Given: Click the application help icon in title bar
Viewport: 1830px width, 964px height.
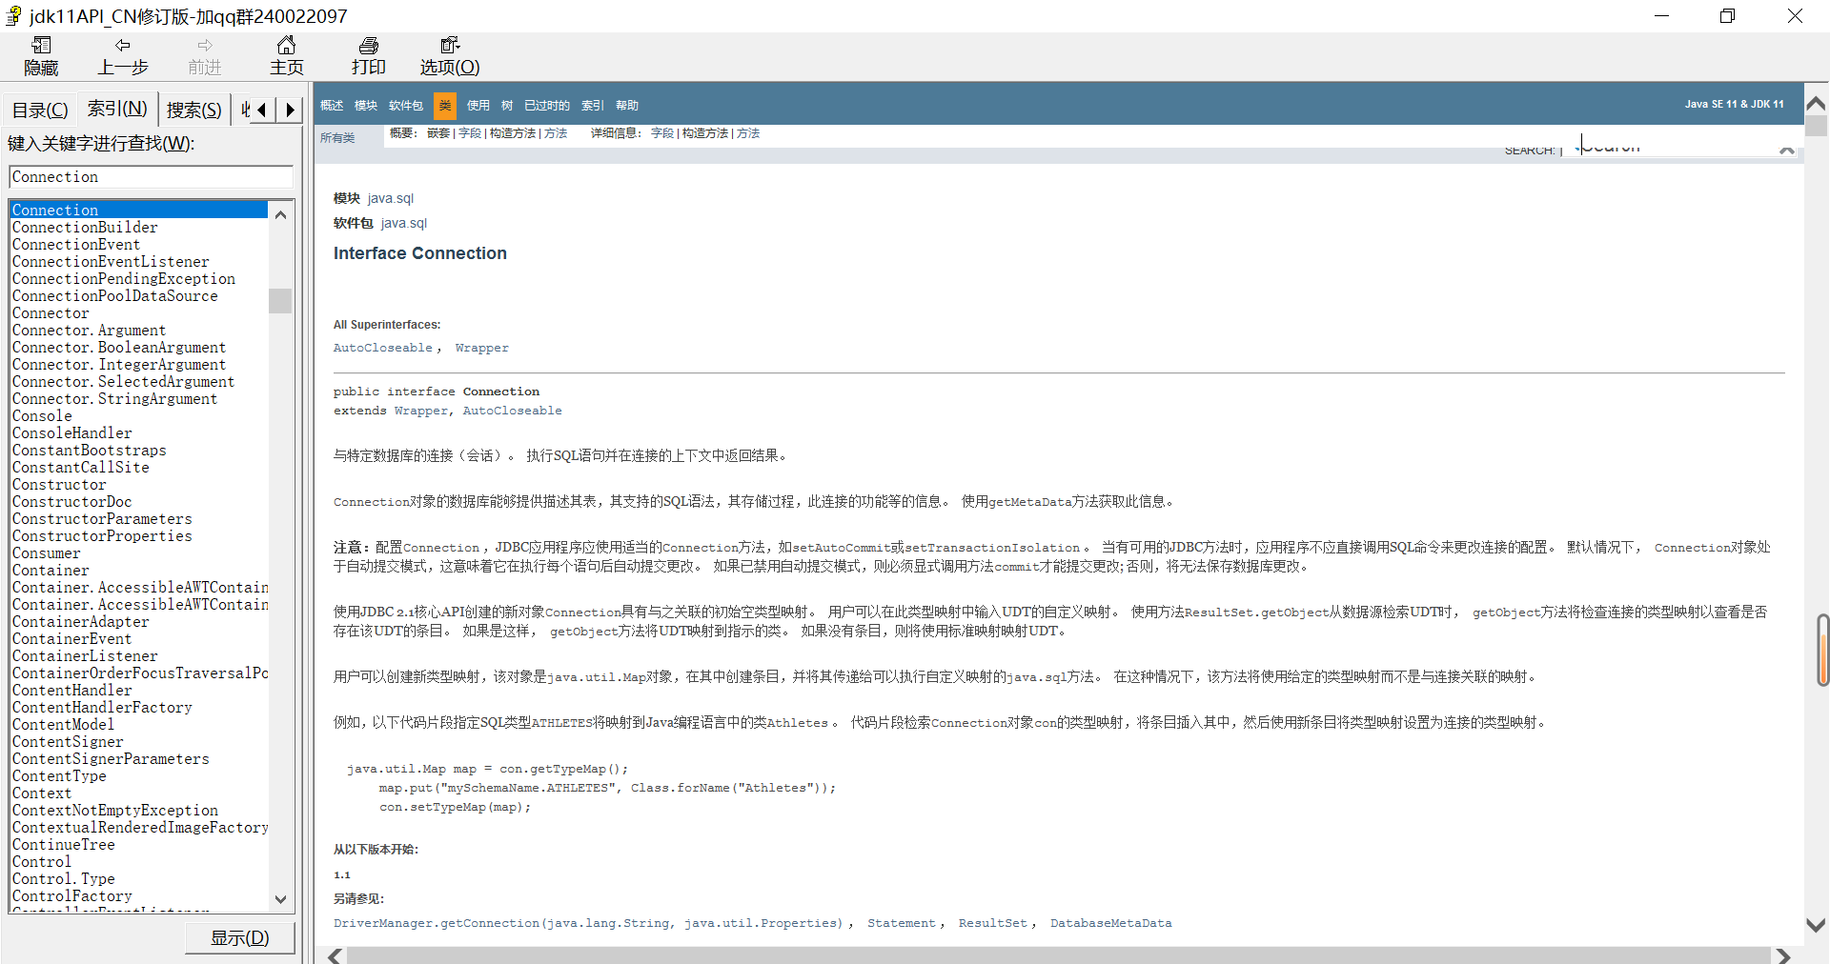Looking at the screenshot, I should click(x=13, y=15).
